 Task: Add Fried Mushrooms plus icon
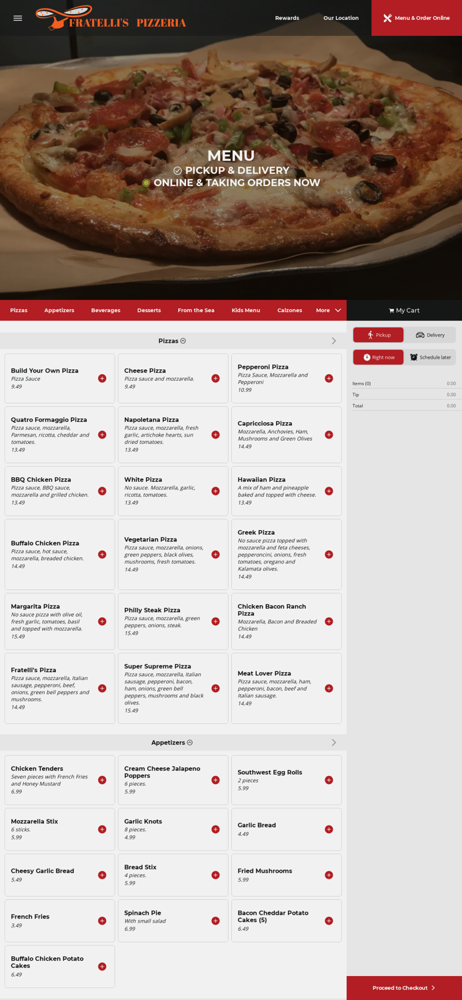(329, 875)
